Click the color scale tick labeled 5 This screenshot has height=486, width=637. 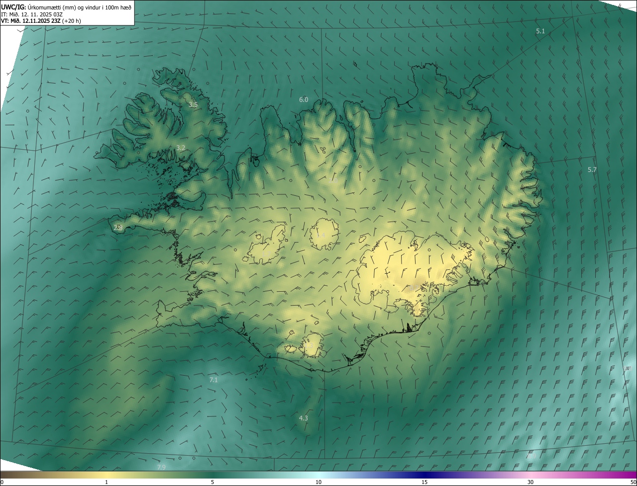click(212, 482)
